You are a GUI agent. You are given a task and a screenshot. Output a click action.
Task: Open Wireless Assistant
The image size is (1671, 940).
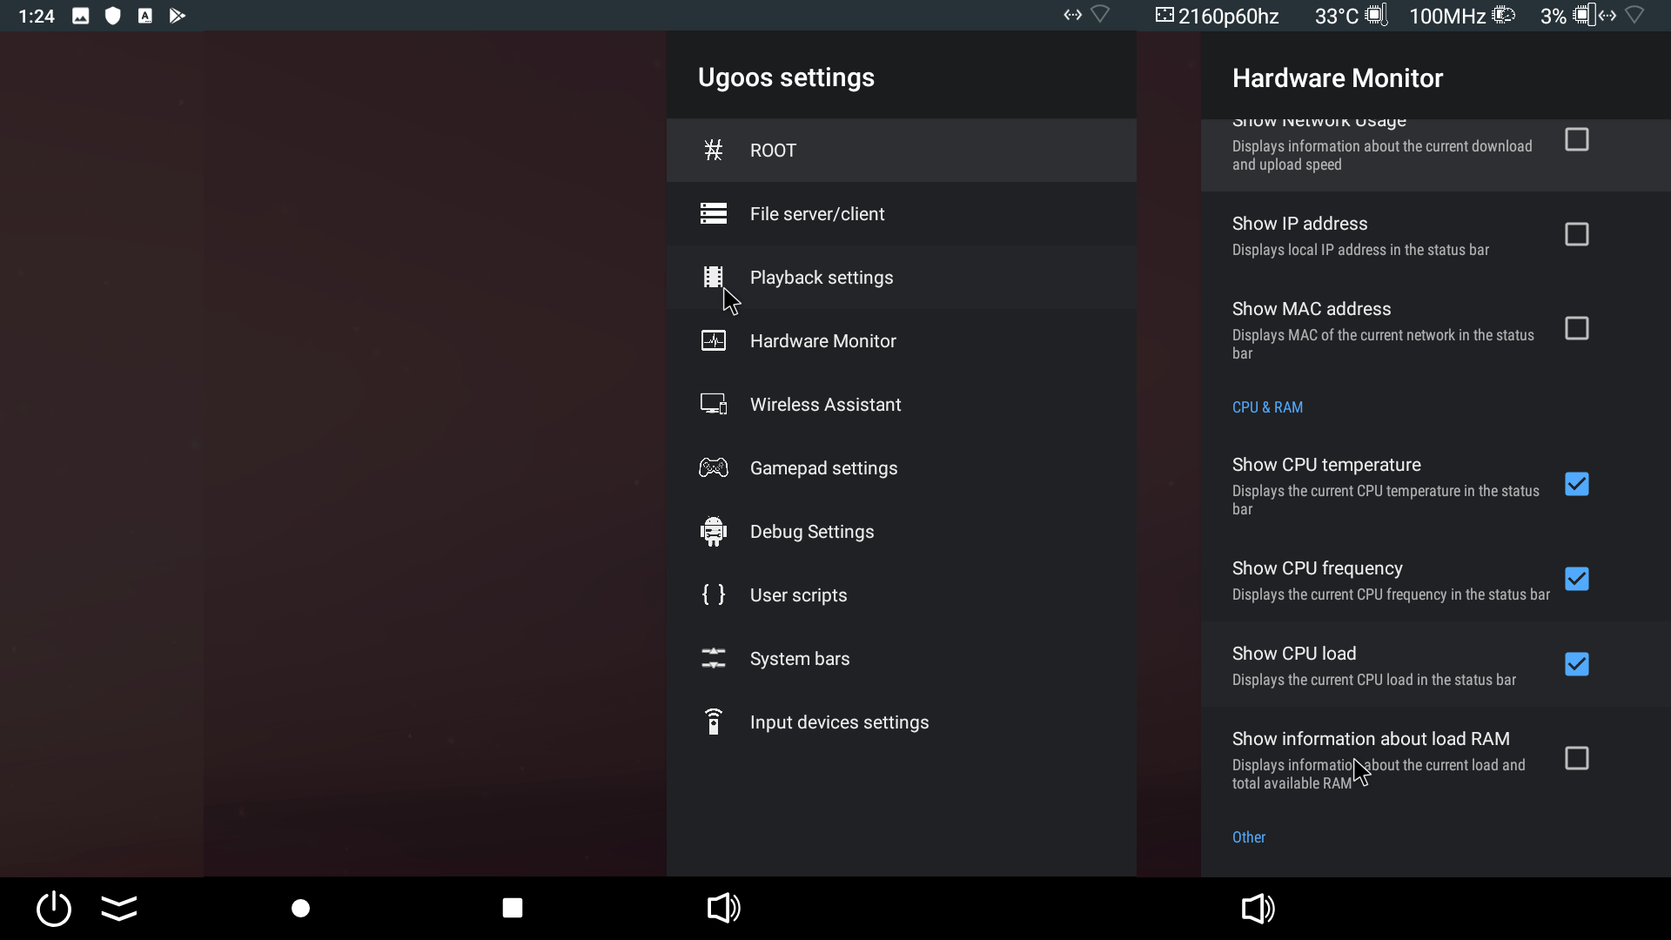(901, 404)
